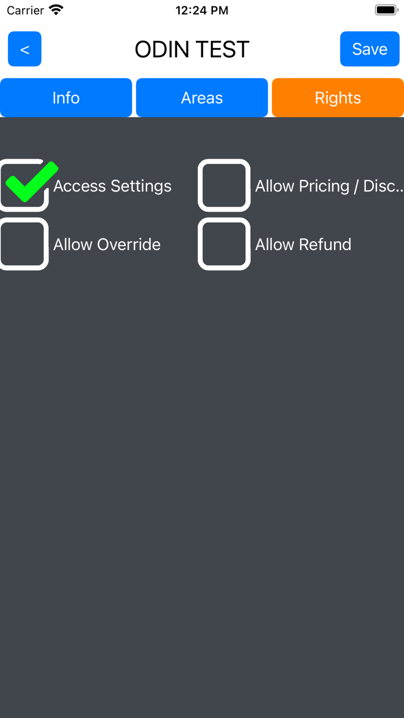The image size is (404, 718).
Task: Save the ODIN TEST user changes
Action: 370,49
